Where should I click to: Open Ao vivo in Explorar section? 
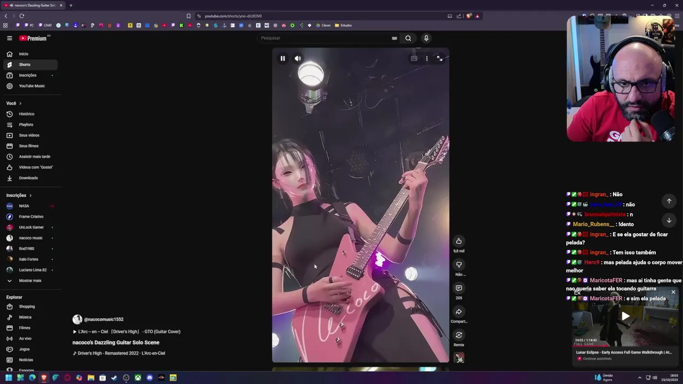click(30, 339)
